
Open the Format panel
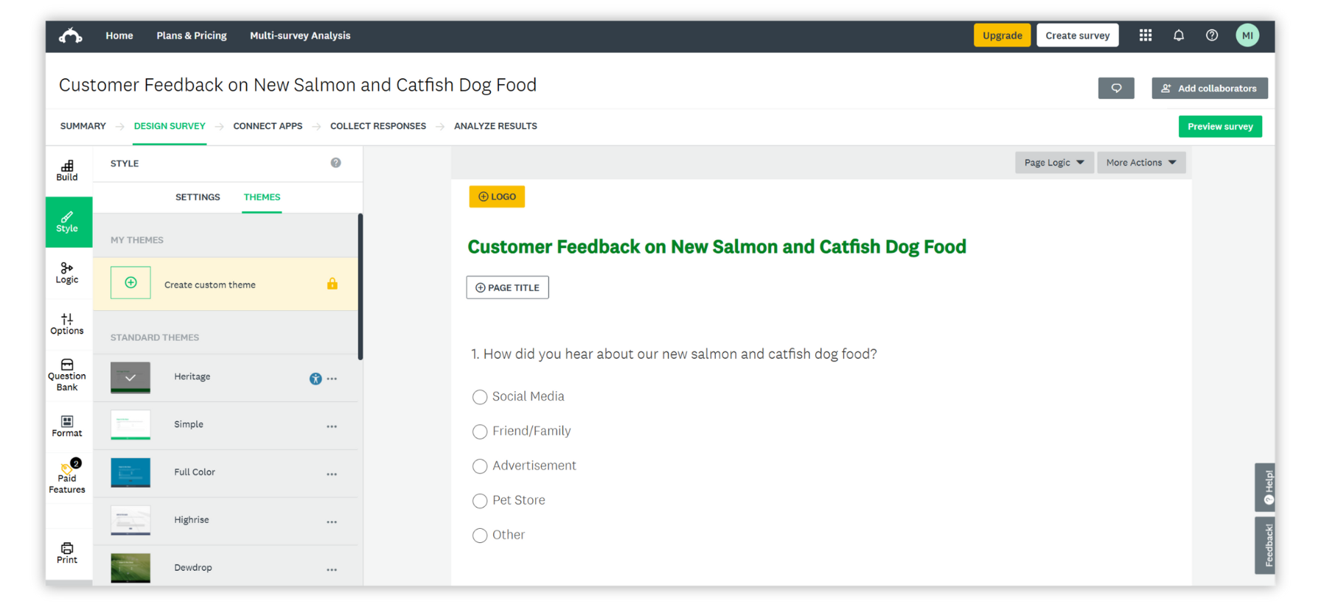click(67, 426)
